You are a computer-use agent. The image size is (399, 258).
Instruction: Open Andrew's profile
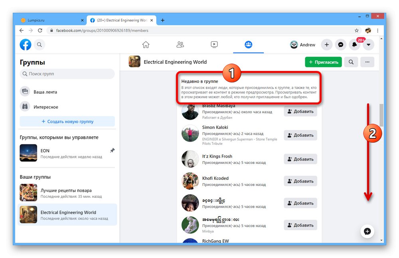(302, 45)
